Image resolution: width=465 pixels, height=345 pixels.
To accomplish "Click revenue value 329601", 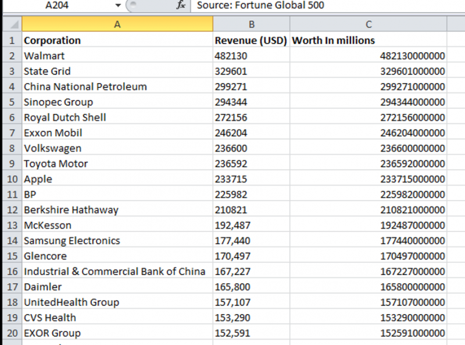I will (252, 71).
